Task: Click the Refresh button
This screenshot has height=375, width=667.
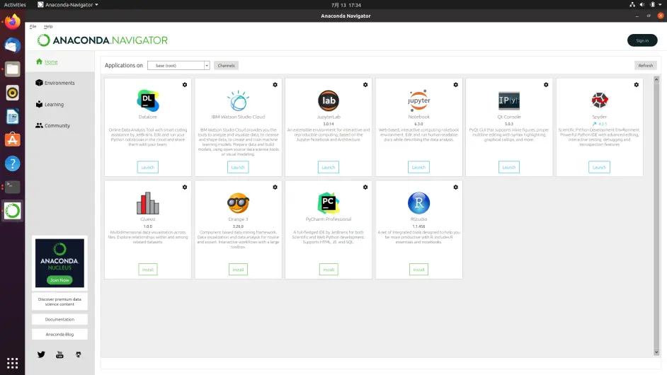Action: pyautogui.click(x=645, y=66)
